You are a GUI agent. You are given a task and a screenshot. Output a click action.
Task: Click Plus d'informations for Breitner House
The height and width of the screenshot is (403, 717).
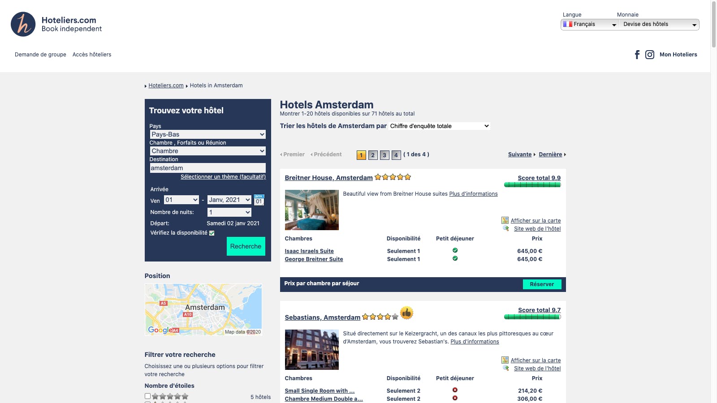(473, 194)
